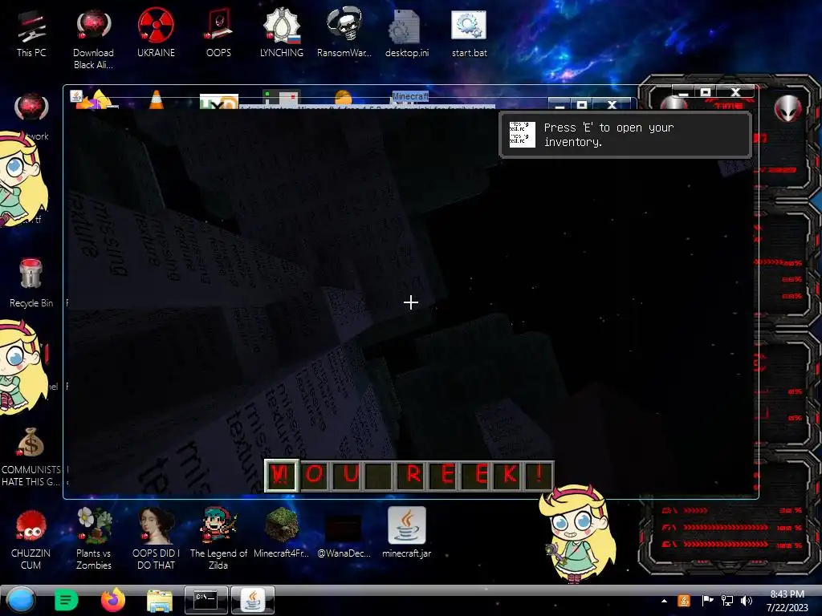The image size is (822, 616).
Task: Click the Star Butterfly mascot holding a wand
Action: tap(577, 533)
